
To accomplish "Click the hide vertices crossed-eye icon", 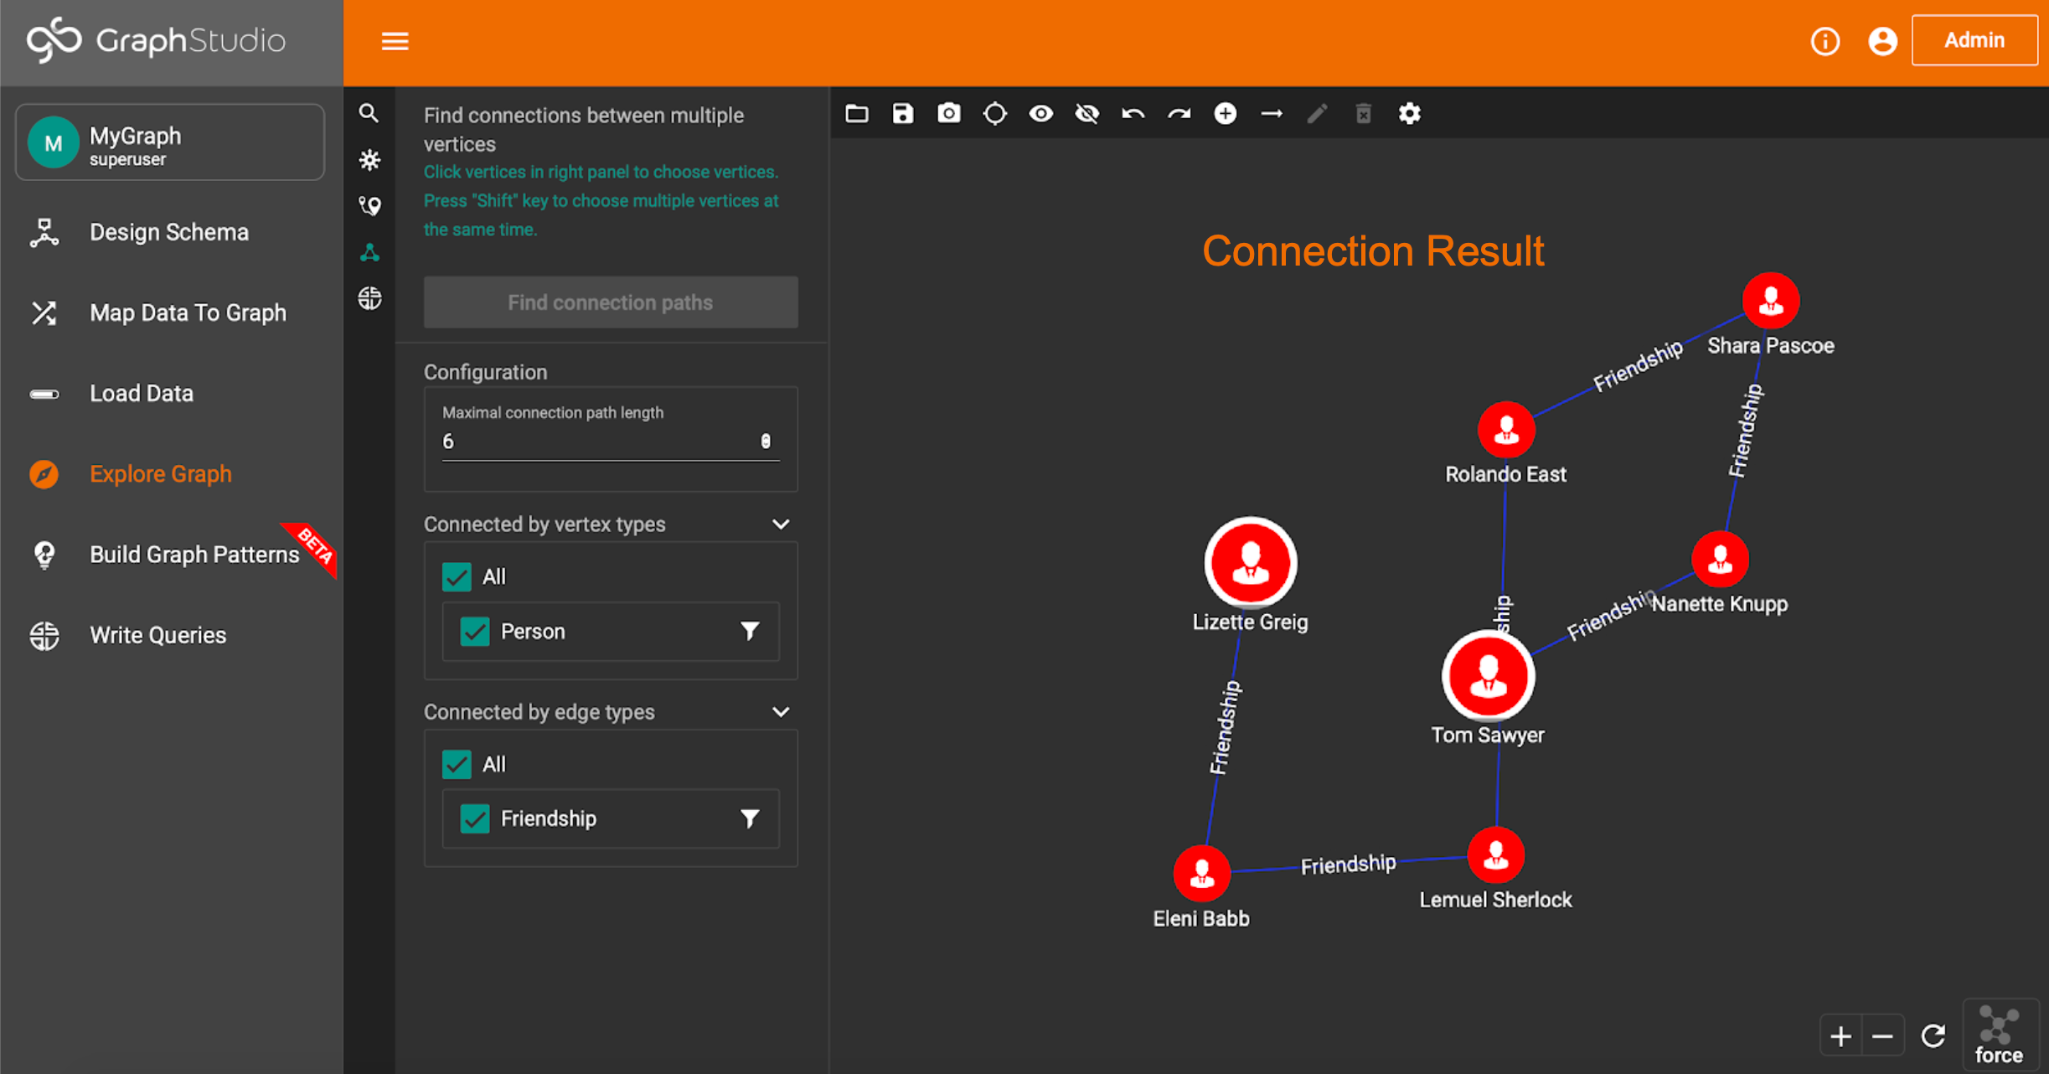I will point(1086,113).
